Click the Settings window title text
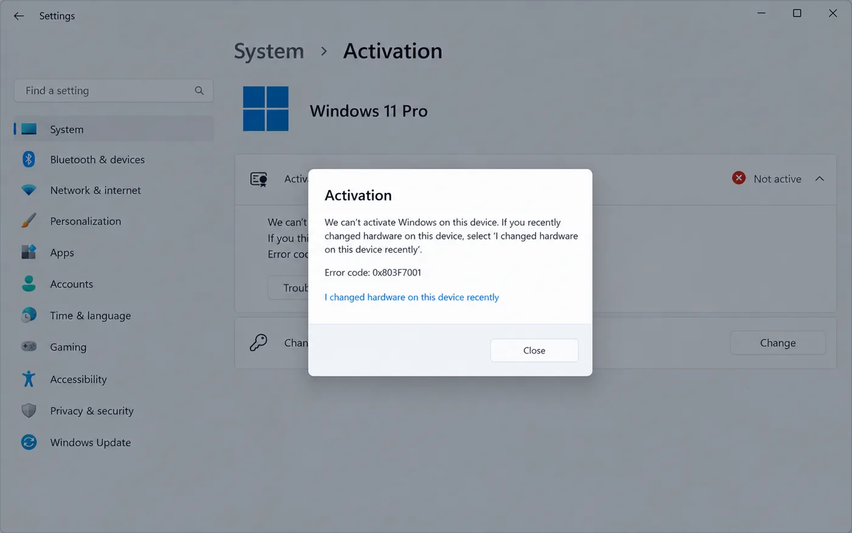The image size is (852, 533). tap(57, 16)
